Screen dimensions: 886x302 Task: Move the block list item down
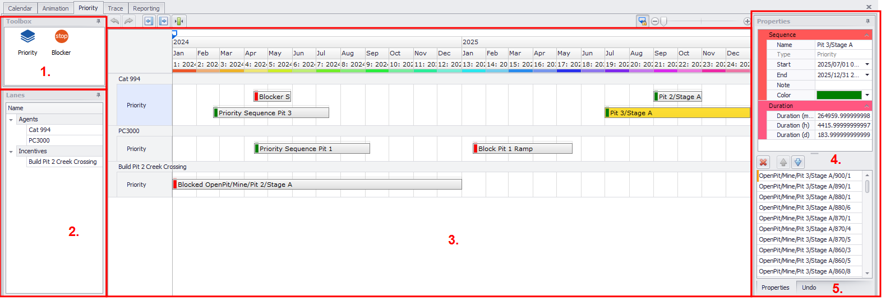798,162
